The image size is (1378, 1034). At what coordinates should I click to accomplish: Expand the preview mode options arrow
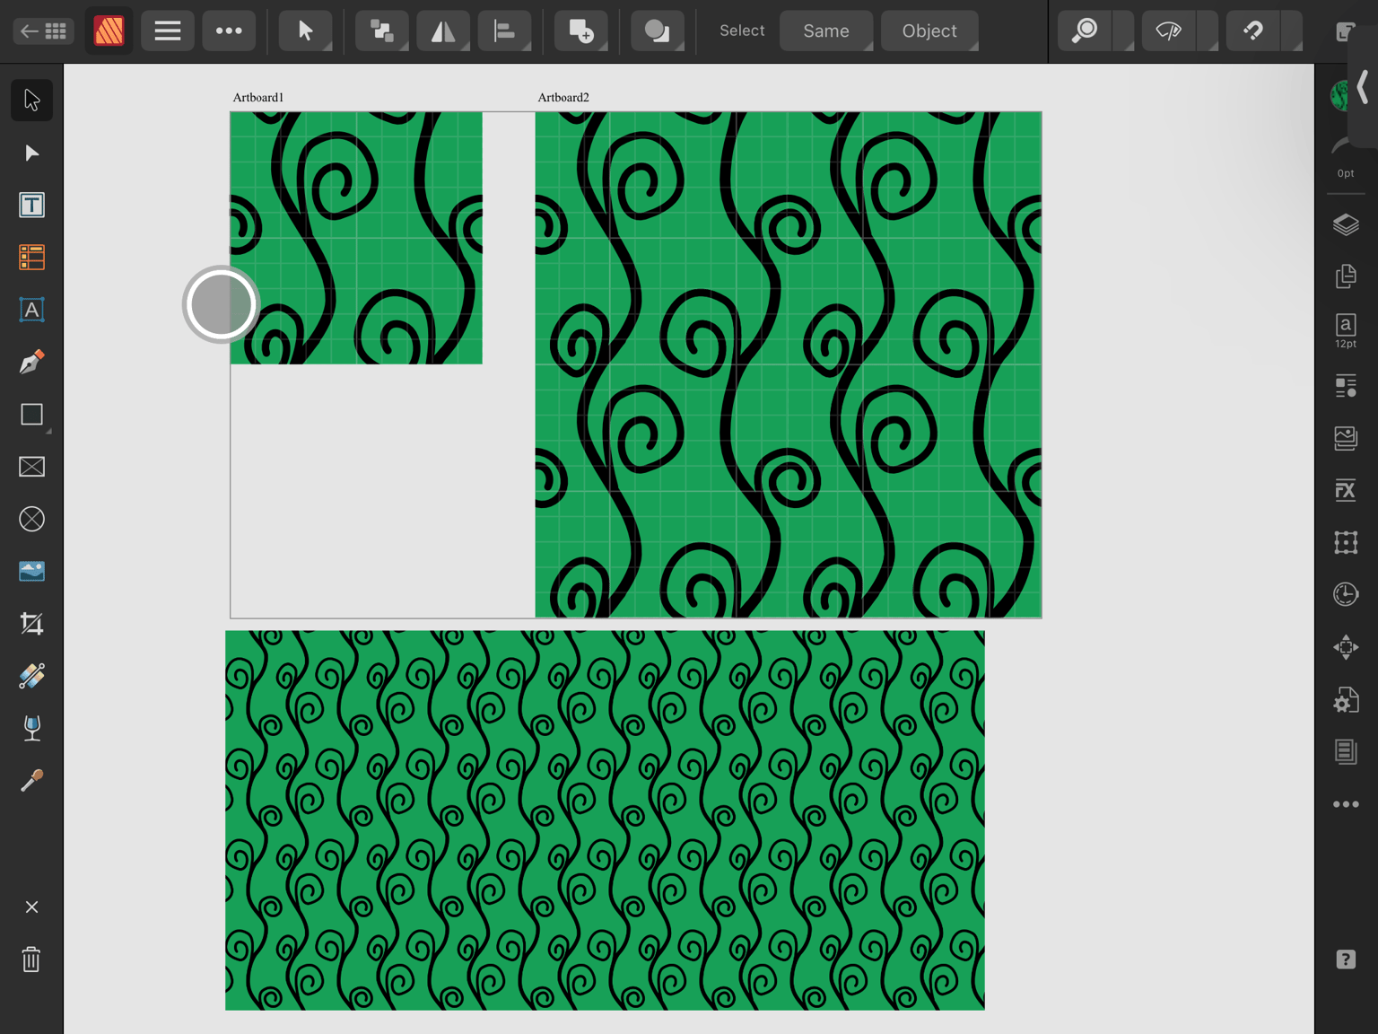pos(1208,31)
